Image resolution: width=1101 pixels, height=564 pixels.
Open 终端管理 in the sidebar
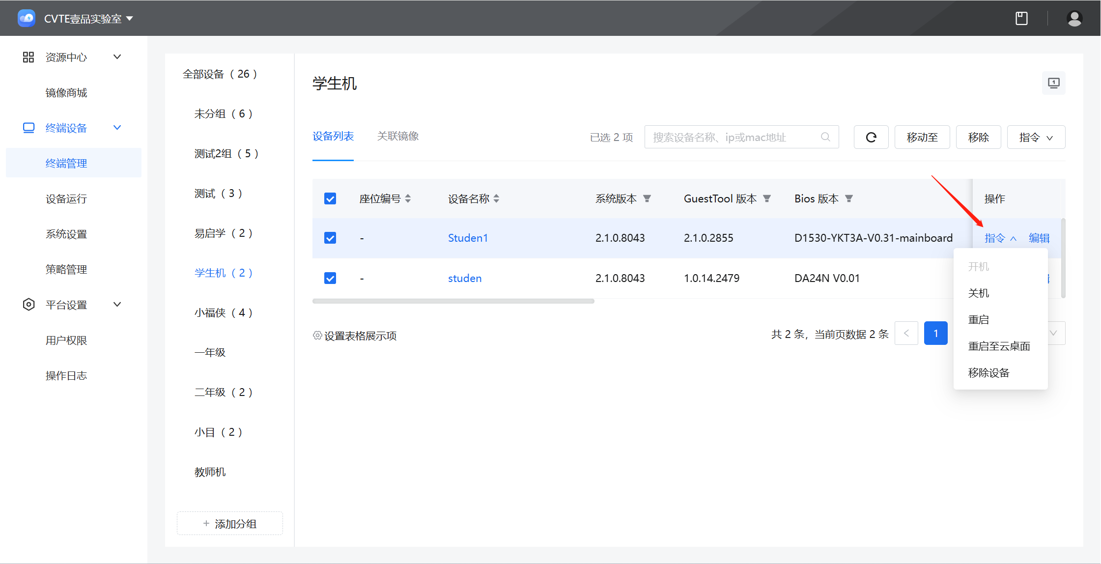(74, 163)
